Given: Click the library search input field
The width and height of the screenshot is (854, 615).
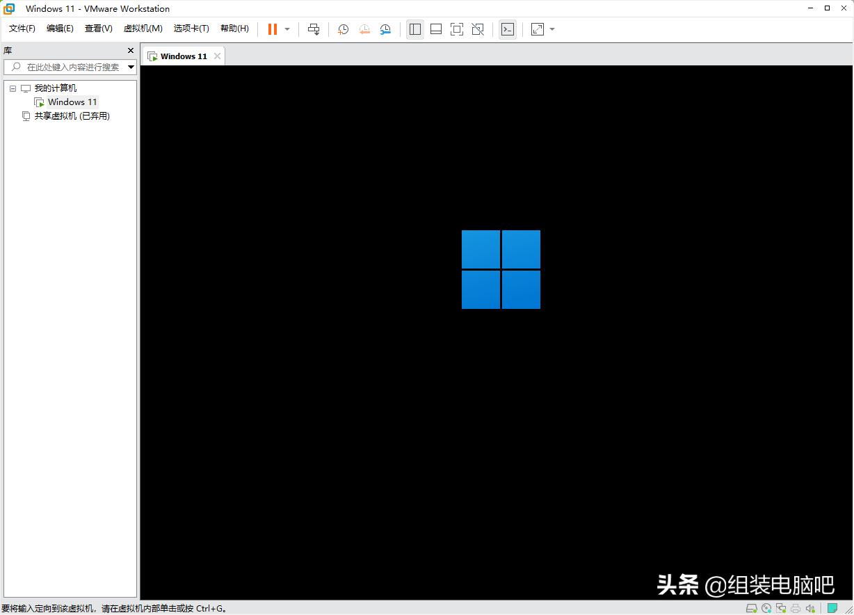Looking at the screenshot, I should [70, 67].
